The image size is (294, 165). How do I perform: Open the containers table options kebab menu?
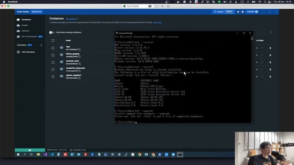[x=271, y=33]
